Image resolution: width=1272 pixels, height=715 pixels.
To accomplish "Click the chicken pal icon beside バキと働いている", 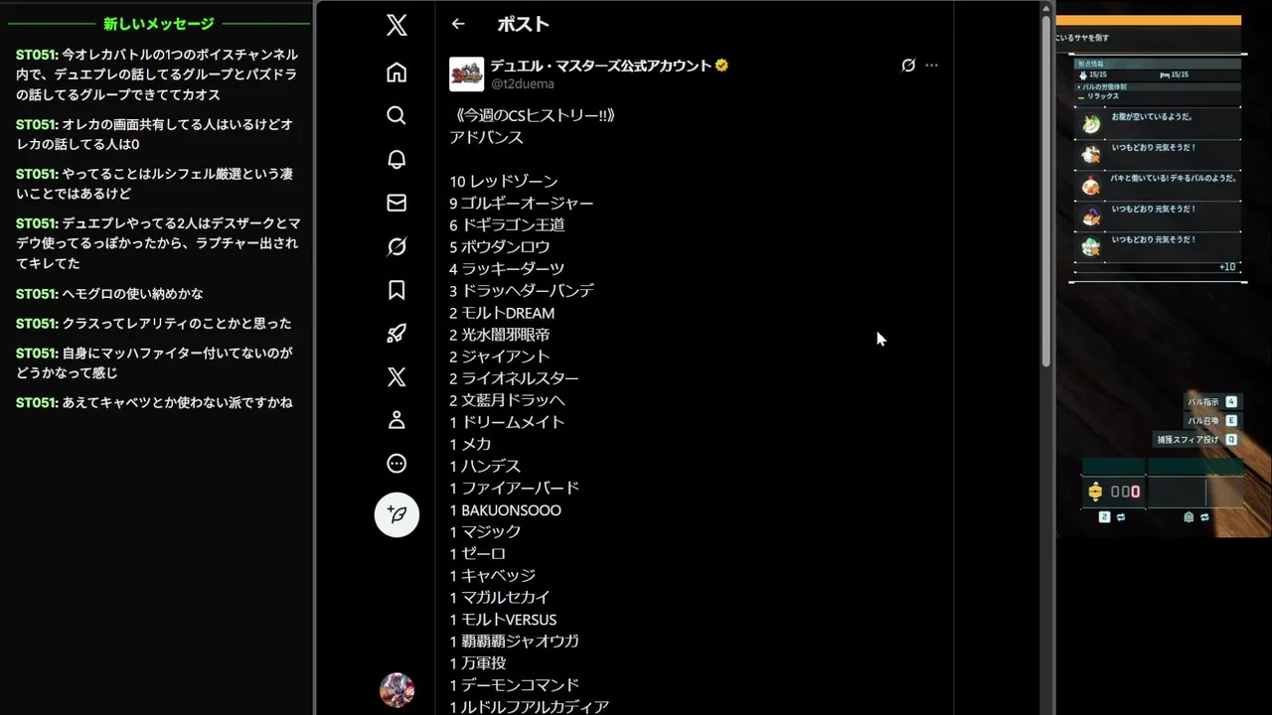I will 1091,186.
